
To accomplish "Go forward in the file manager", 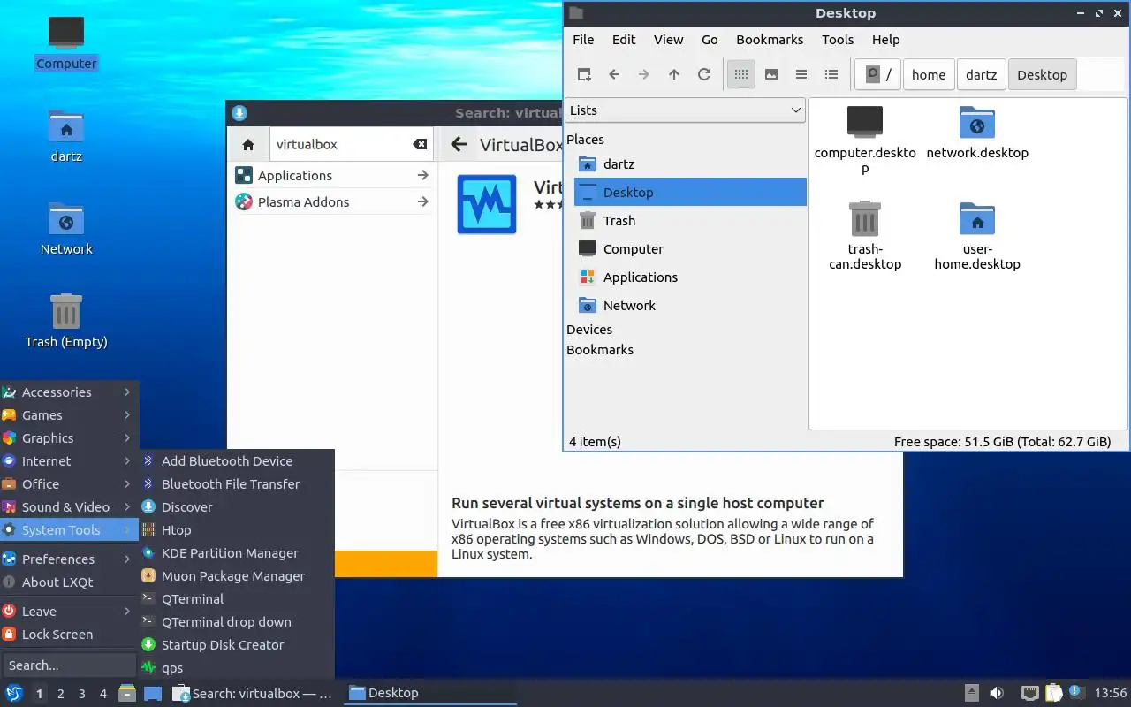I will (x=644, y=75).
